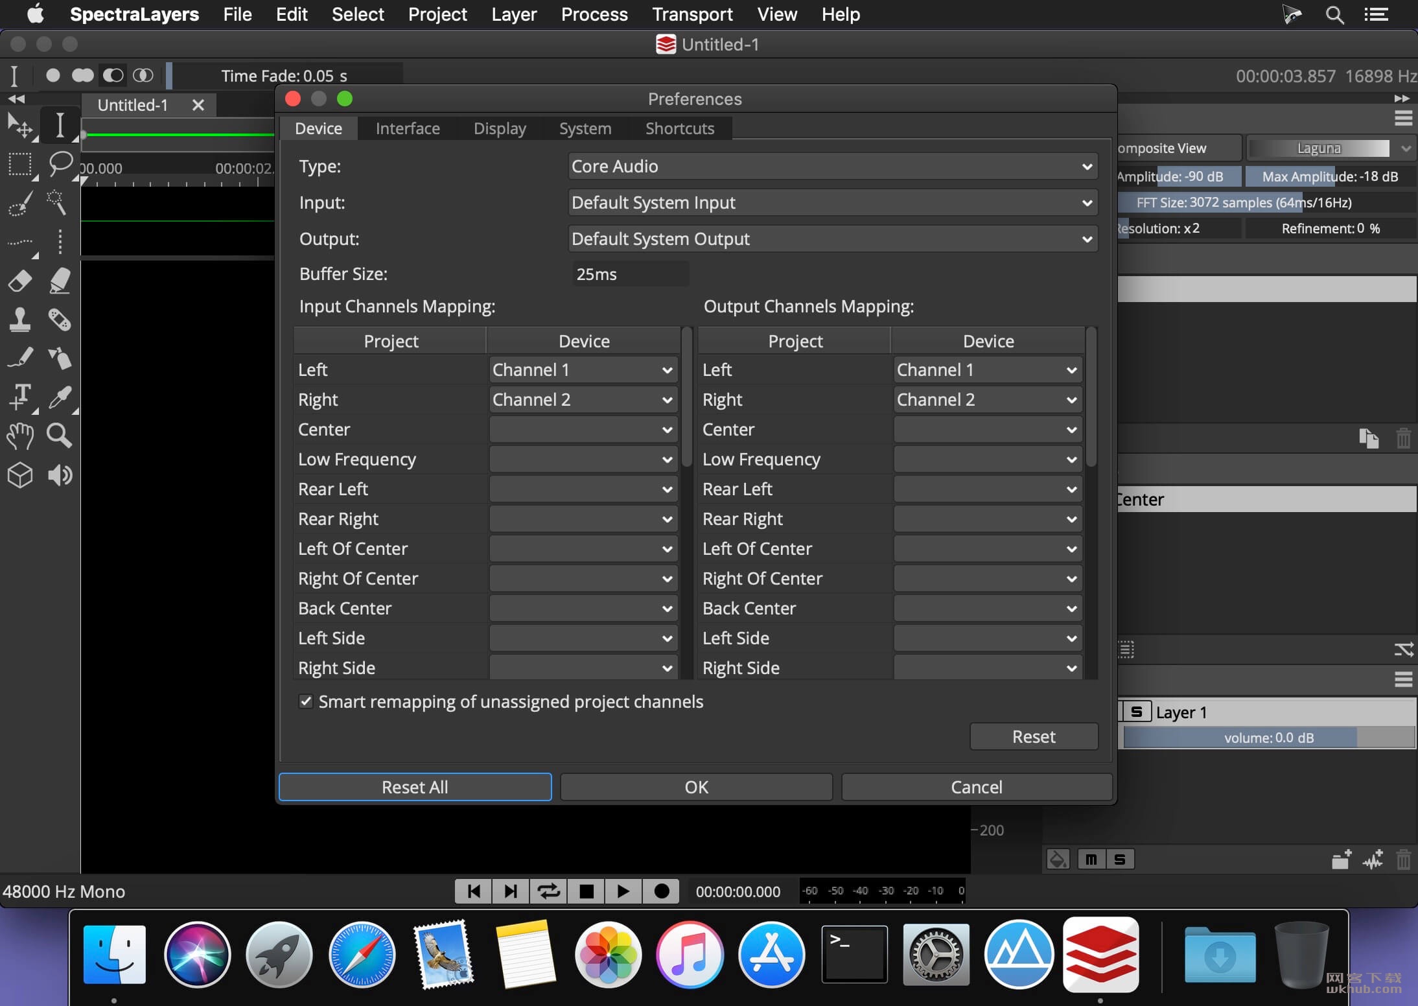
Task: Select the Magic Wand tool
Action: tap(58, 204)
